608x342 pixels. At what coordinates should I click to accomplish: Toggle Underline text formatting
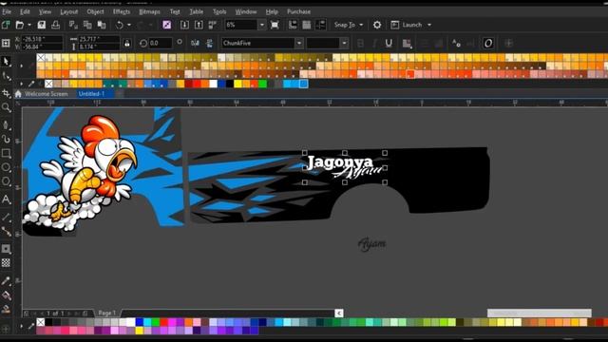389,43
